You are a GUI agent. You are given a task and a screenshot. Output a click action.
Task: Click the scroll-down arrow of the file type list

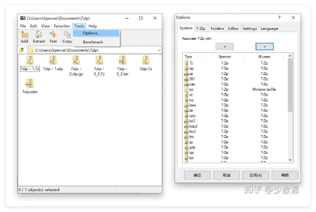(290, 160)
